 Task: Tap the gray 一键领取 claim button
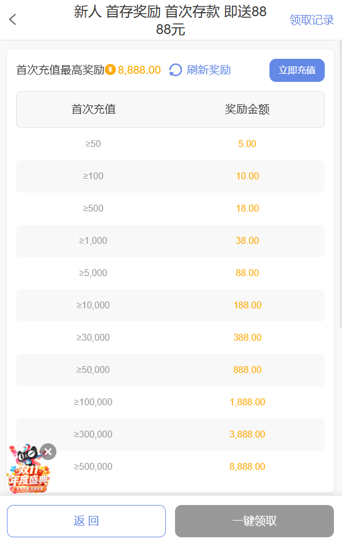254,520
